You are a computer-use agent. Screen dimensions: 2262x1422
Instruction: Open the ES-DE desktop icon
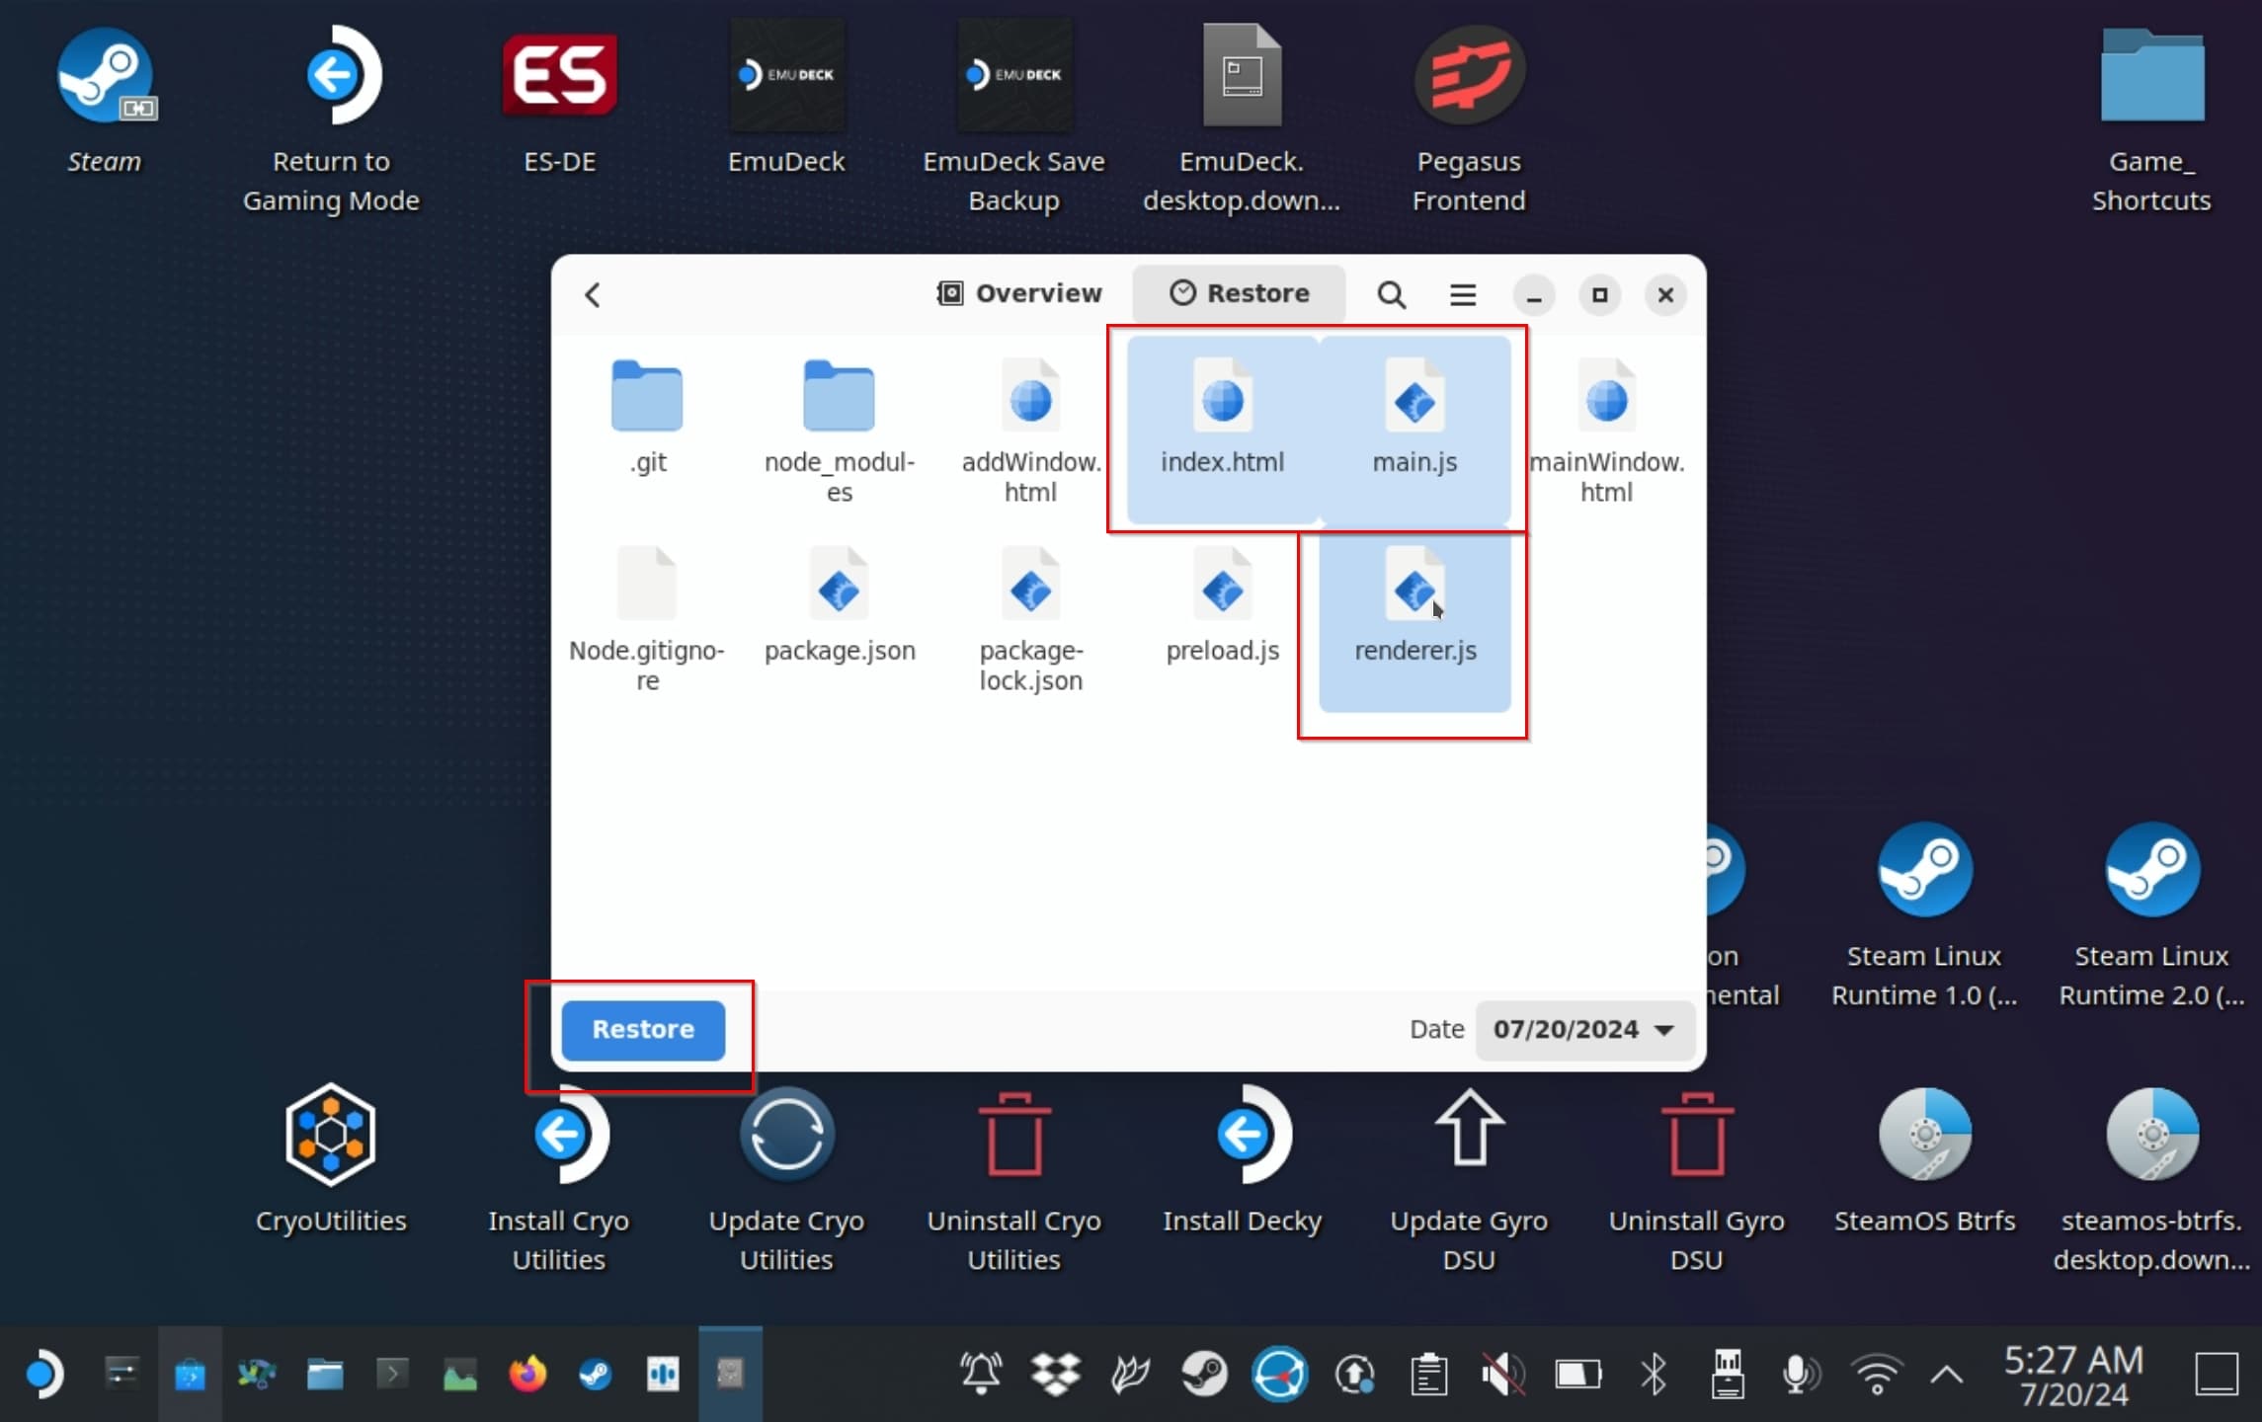(559, 99)
